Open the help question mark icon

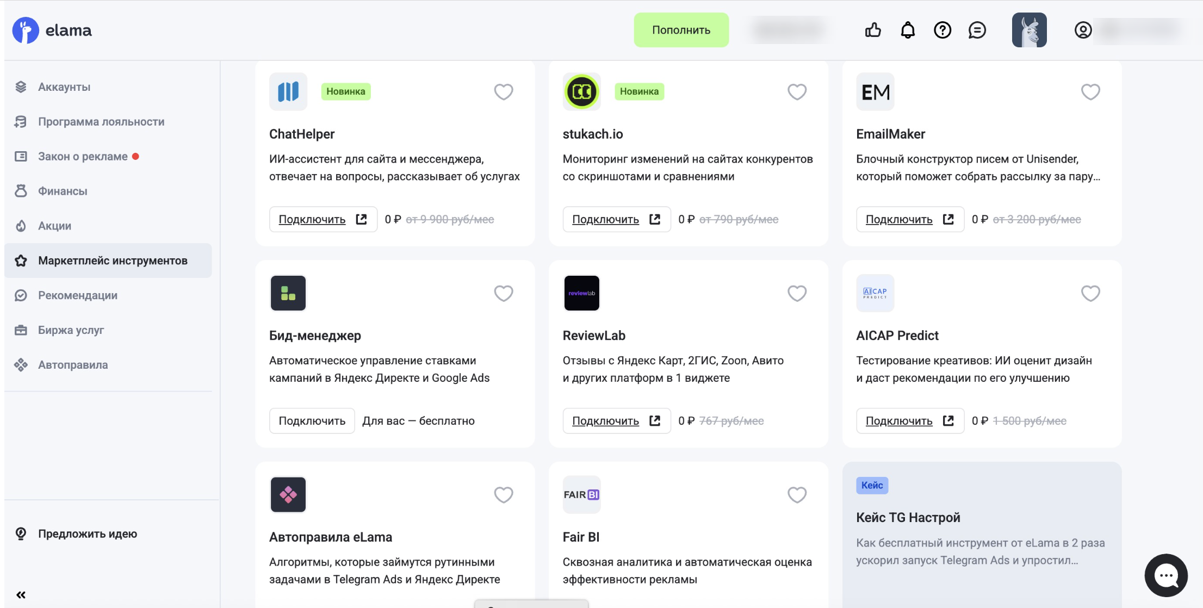(x=942, y=30)
